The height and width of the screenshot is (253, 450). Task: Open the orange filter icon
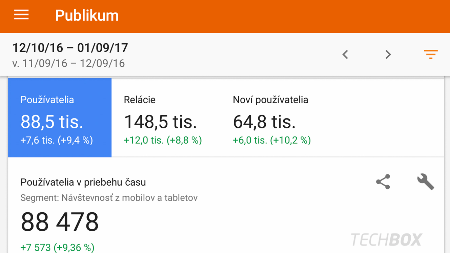click(431, 54)
